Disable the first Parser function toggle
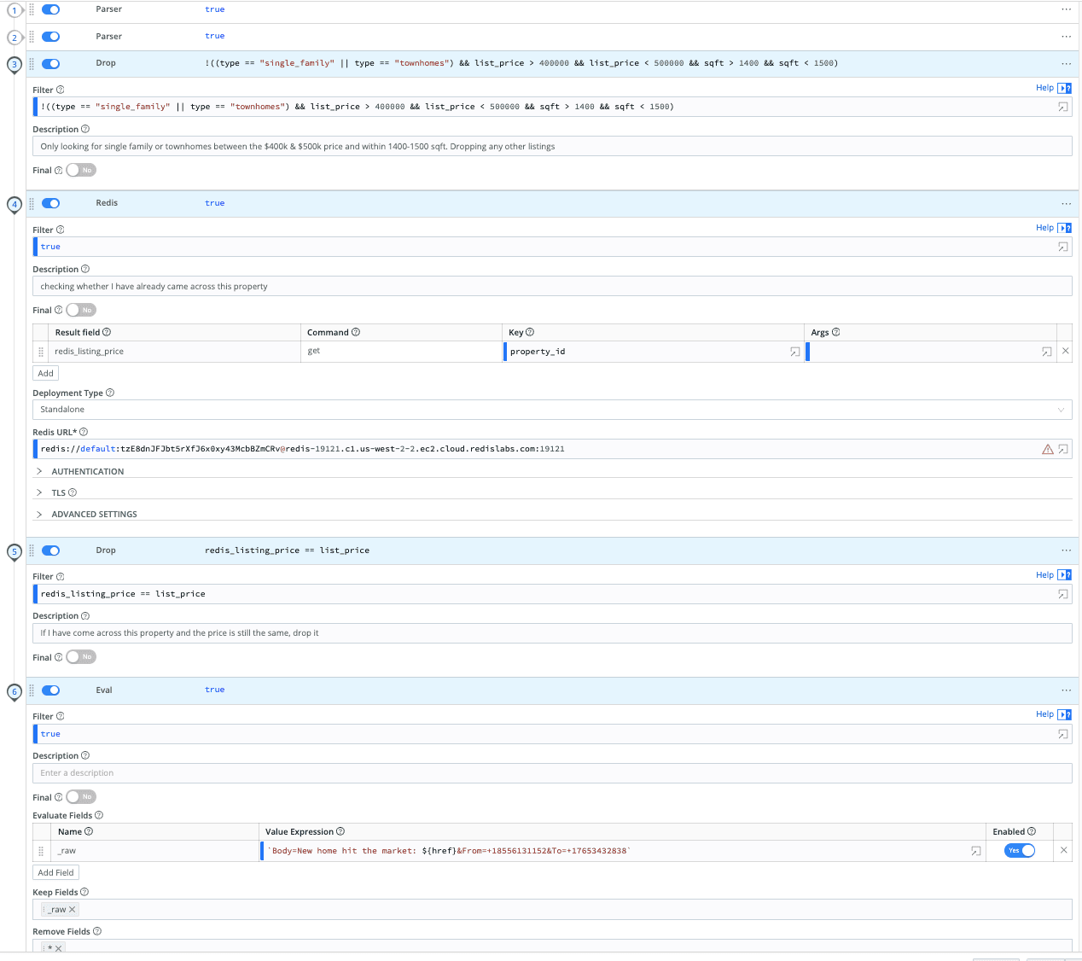Viewport: 1082px width, 961px height. pyautogui.click(x=51, y=9)
